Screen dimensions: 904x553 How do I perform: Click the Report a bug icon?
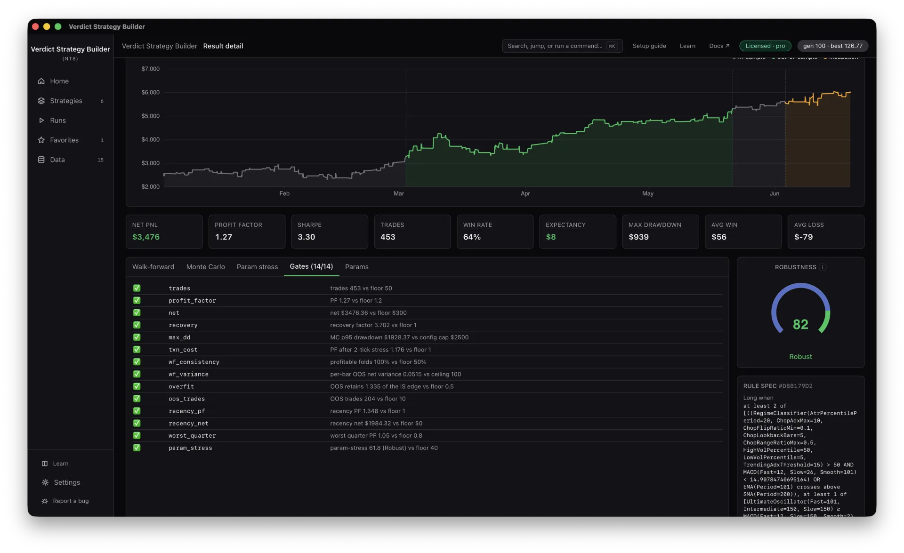pyautogui.click(x=45, y=501)
